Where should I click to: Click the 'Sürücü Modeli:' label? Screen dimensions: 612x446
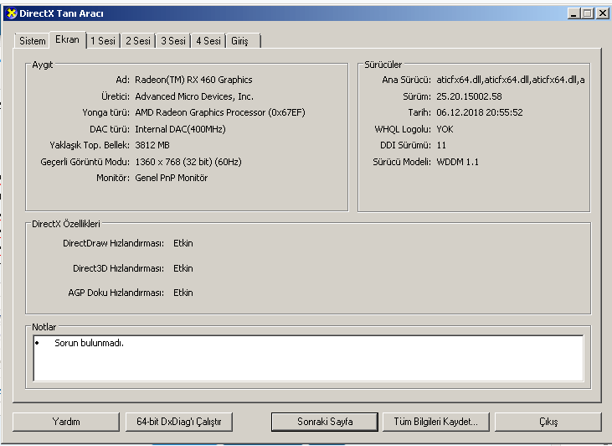pyautogui.click(x=402, y=162)
